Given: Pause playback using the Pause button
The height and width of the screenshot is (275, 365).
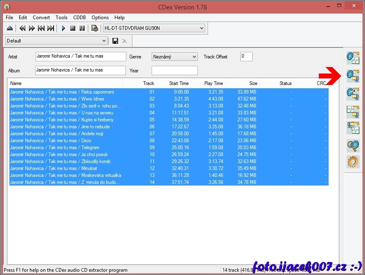Looking at the screenshot, I should pos(82,28).
